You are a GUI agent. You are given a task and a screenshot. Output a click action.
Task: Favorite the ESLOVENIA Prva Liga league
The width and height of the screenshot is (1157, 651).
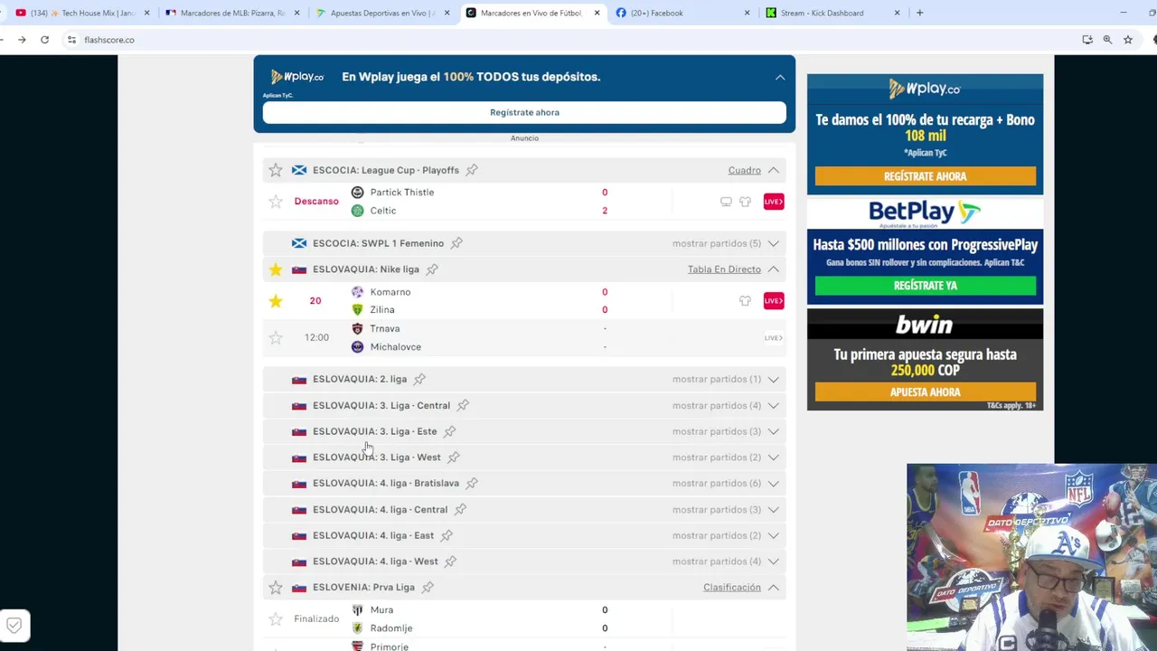pos(276,588)
